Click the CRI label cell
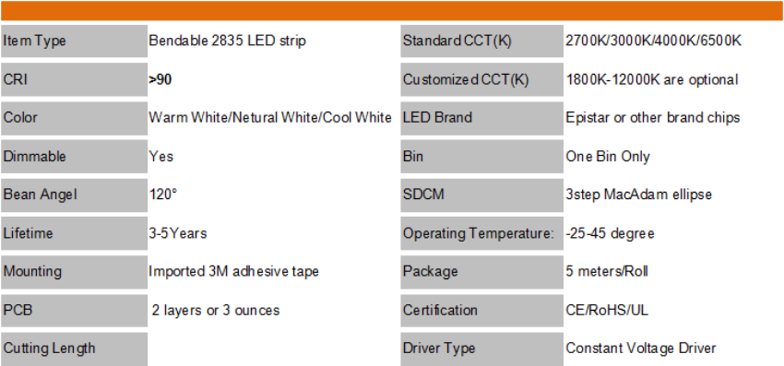784x366 pixels. pos(74,79)
